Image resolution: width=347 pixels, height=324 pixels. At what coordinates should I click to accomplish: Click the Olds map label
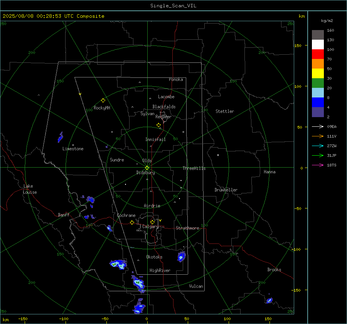pos(147,161)
